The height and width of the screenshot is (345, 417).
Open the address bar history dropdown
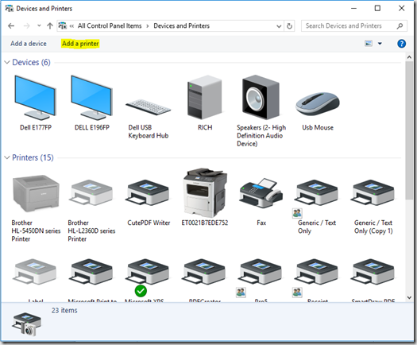tap(279, 26)
